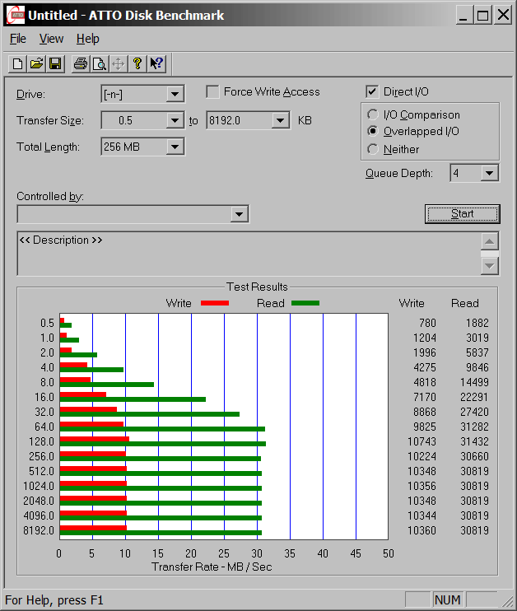Click the ATTO application icon in title bar
The image size is (517, 611).
coord(14,15)
